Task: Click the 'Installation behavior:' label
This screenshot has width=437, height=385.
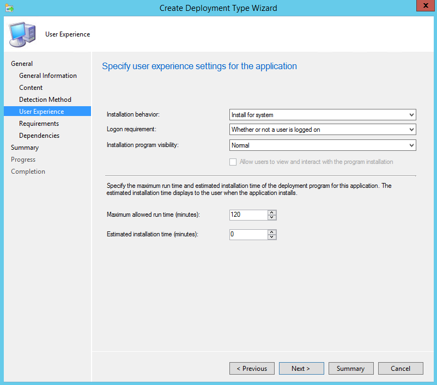Action: click(x=133, y=114)
